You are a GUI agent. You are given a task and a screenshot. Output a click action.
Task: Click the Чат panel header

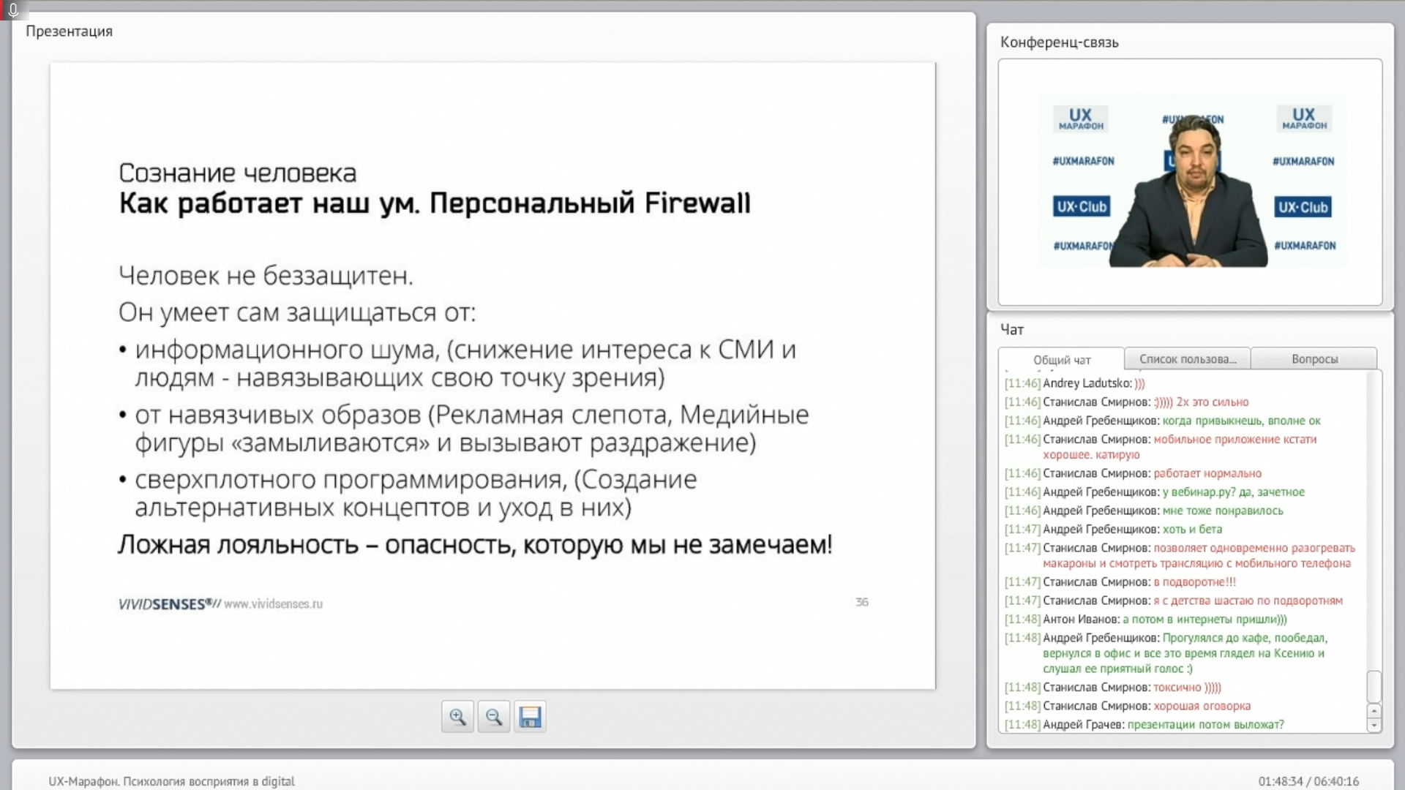(x=1012, y=330)
